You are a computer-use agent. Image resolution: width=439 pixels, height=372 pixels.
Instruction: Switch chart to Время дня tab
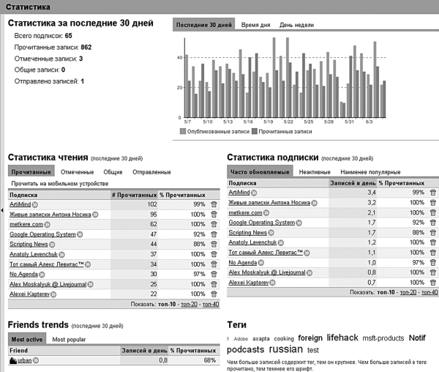(x=255, y=25)
